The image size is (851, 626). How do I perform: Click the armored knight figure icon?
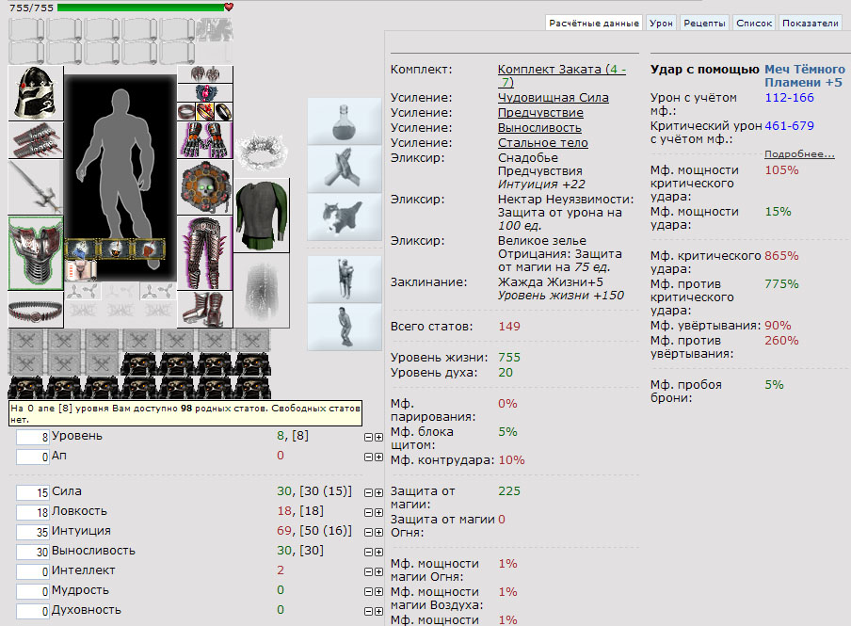click(x=345, y=279)
